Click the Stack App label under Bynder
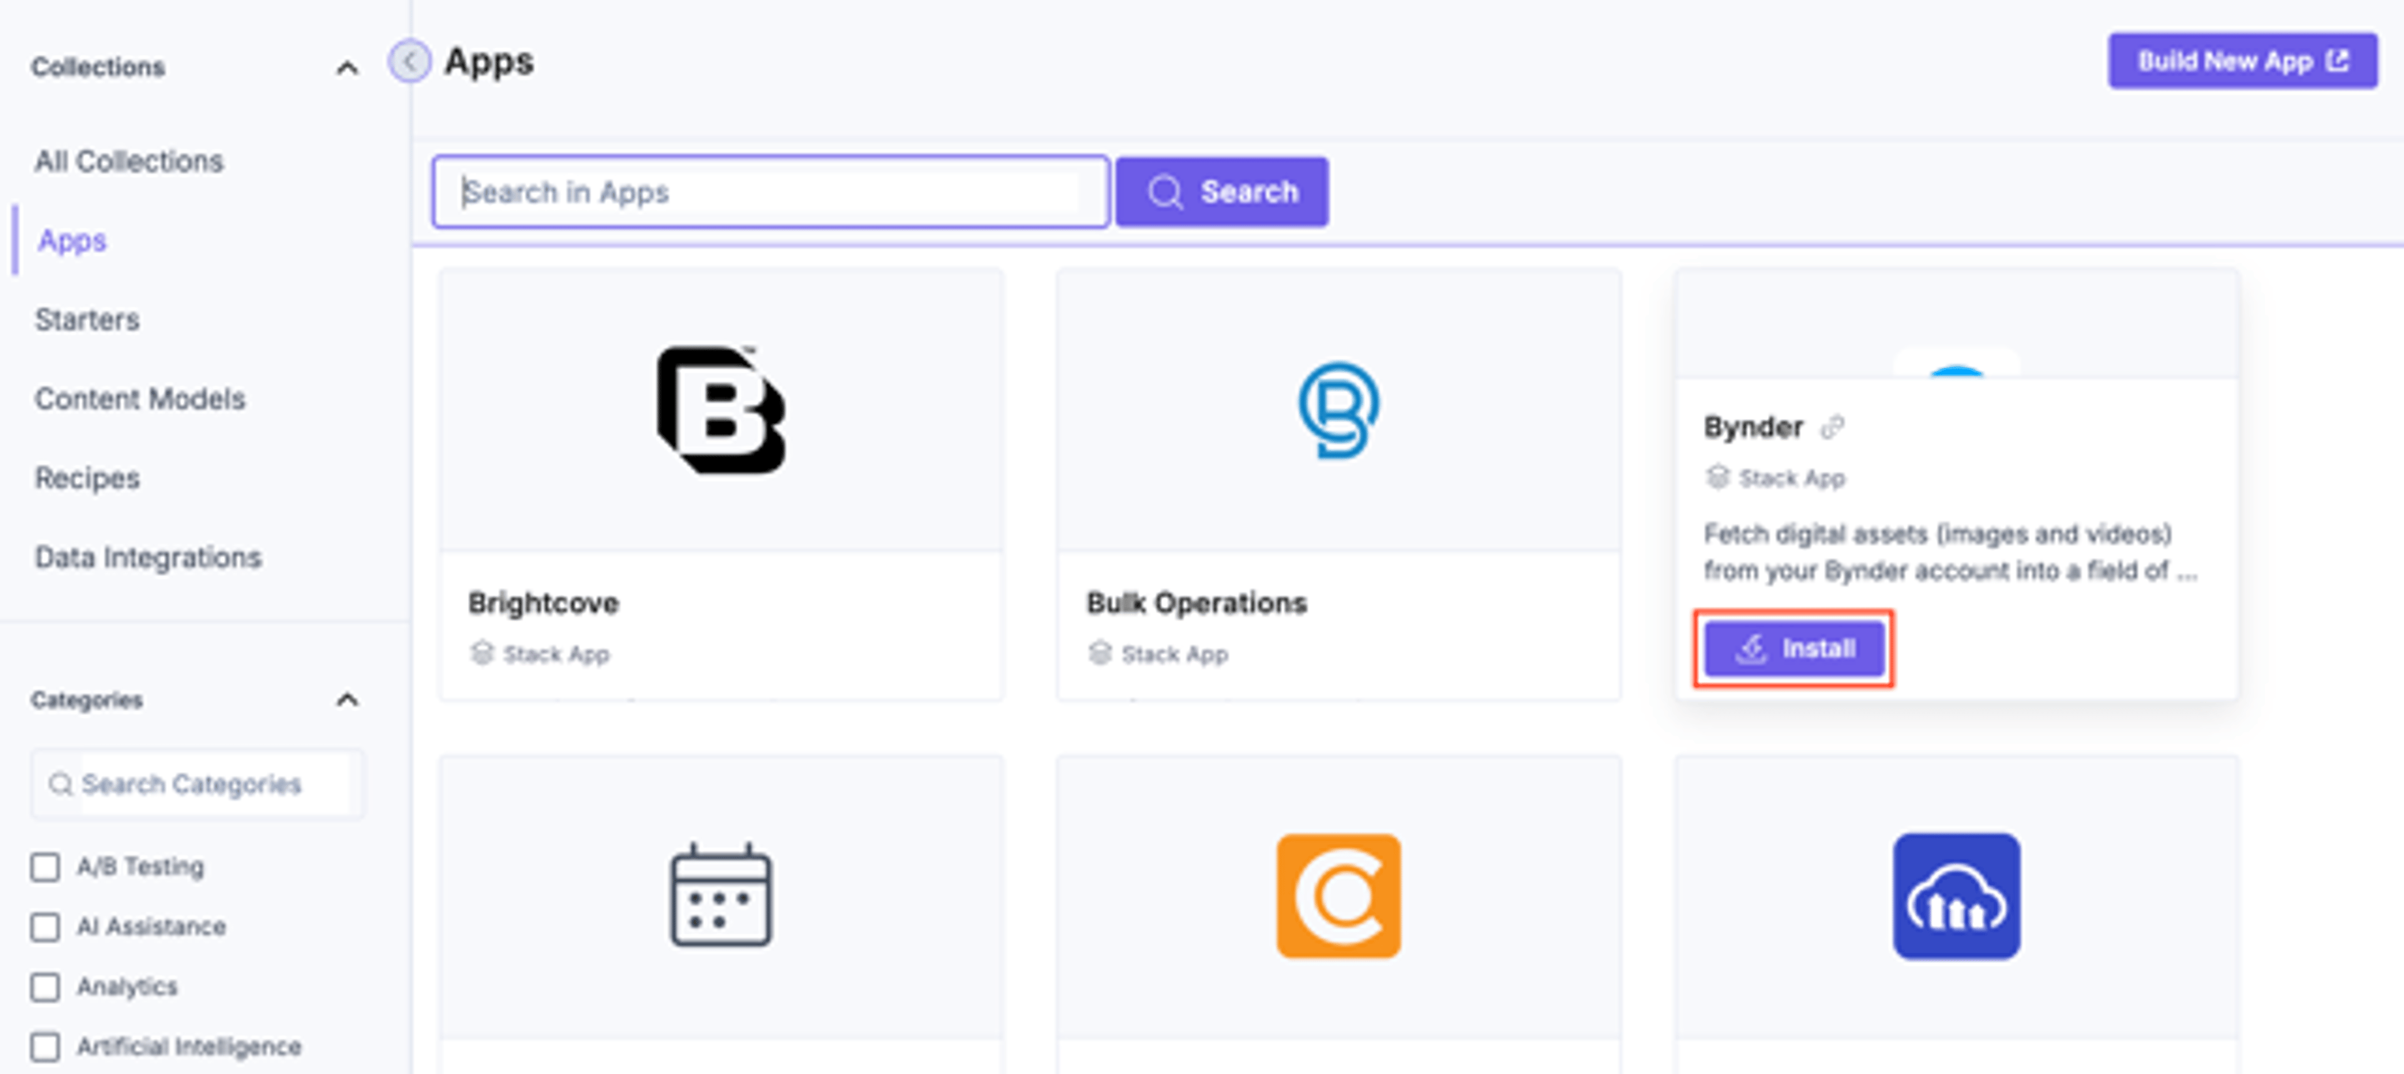2404x1074 pixels. pyautogui.click(x=1792, y=479)
